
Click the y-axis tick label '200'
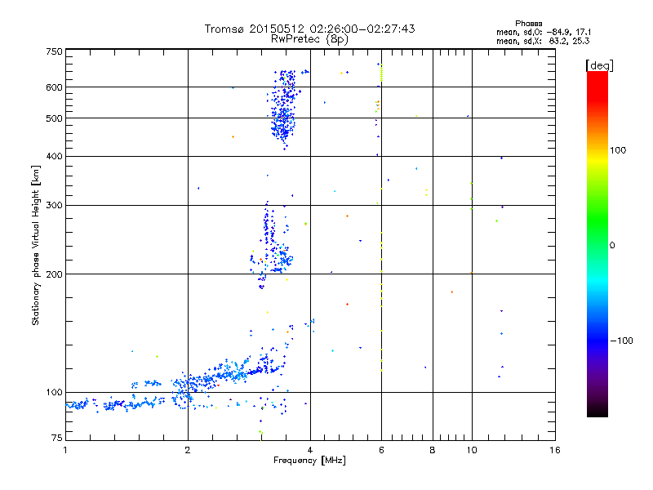coord(54,274)
